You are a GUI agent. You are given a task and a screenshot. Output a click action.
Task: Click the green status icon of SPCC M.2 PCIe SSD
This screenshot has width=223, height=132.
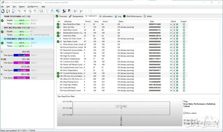coord(2,32)
